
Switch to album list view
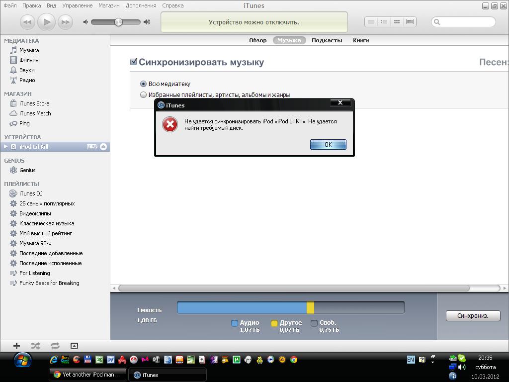click(384, 22)
